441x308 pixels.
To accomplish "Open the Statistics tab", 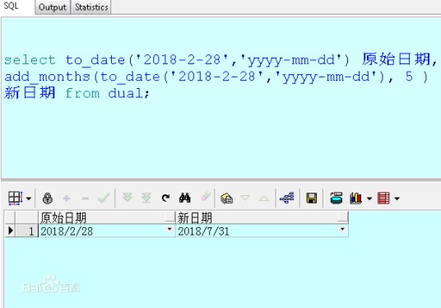I will pyautogui.click(x=91, y=7).
